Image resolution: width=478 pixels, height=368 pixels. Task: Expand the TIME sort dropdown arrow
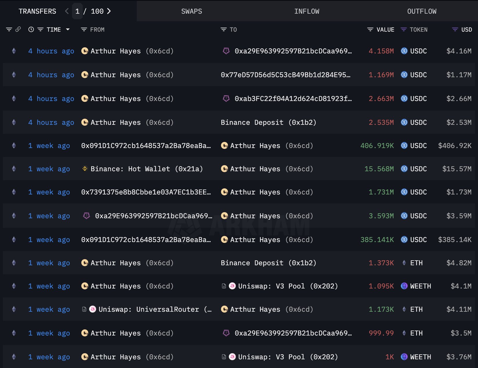coord(68,29)
